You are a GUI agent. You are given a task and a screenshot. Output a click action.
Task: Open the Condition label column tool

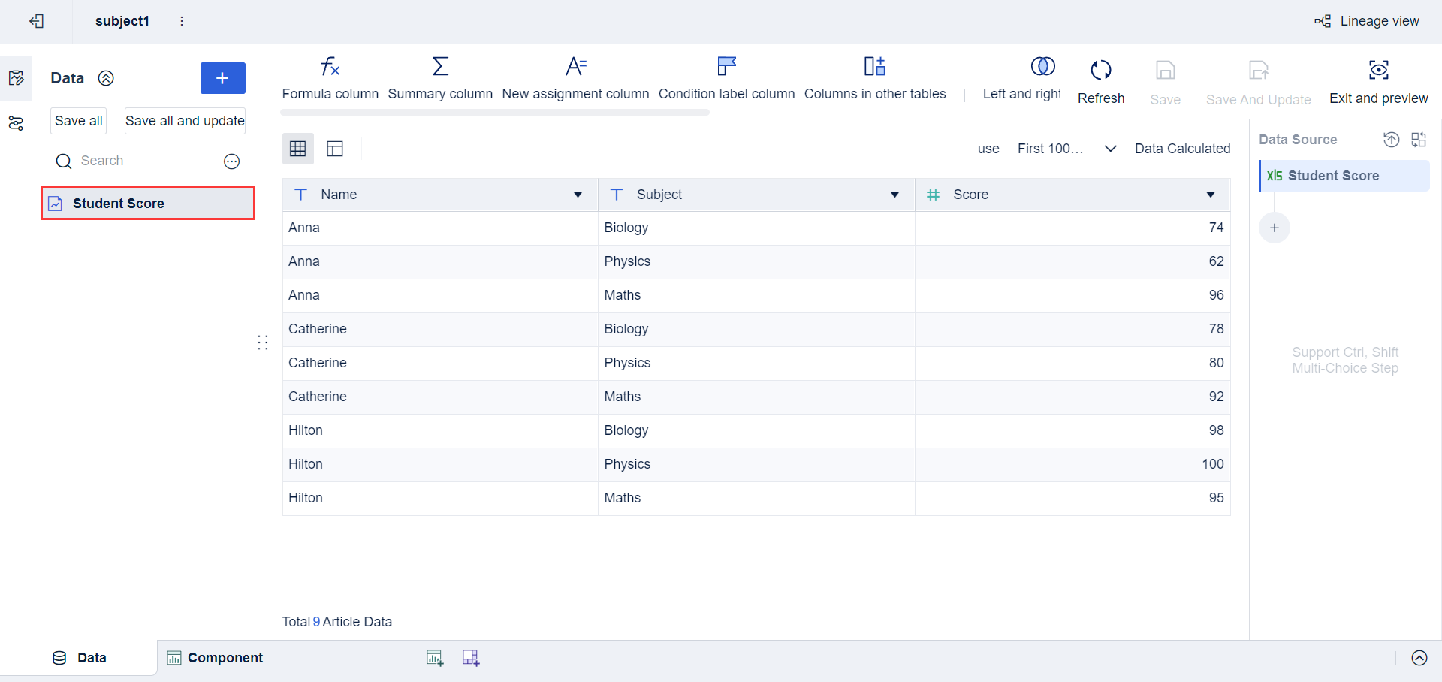pyautogui.click(x=726, y=77)
